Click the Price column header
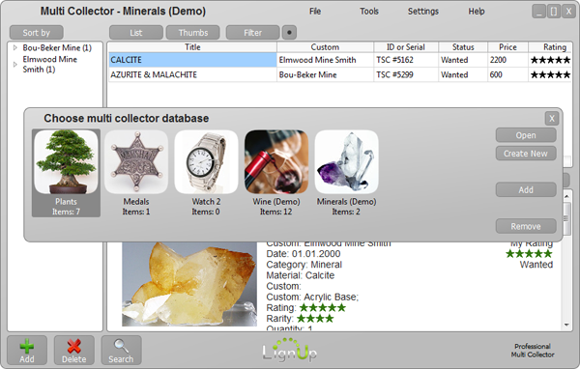580x369 pixels. [x=507, y=47]
